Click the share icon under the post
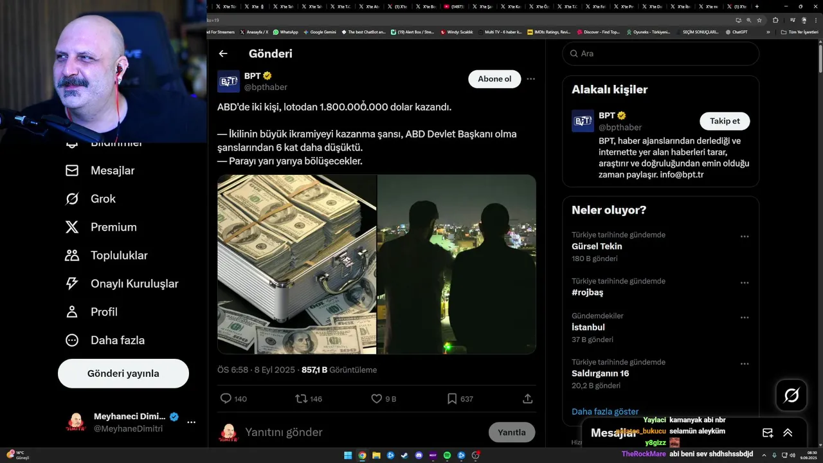823x463 pixels. tap(528, 399)
